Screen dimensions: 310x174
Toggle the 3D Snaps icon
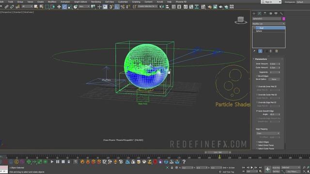(x=111, y=7)
